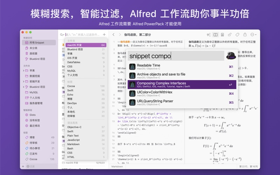The image size is (280, 175).
Task: Click the new snippet plus beside search
Action: [104, 34]
